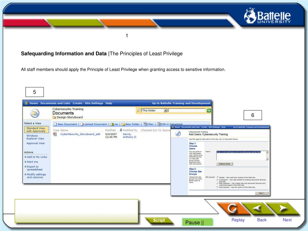Select Standard View with Approvals

[x=36, y=130]
